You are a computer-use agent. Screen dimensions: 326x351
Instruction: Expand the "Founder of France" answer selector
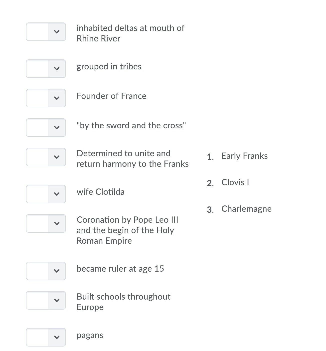point(46,98)
